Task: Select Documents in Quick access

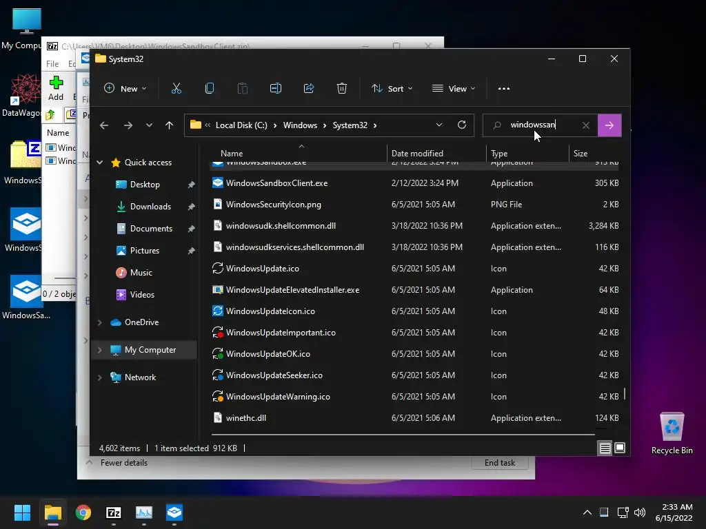Action: pos(151,229)
